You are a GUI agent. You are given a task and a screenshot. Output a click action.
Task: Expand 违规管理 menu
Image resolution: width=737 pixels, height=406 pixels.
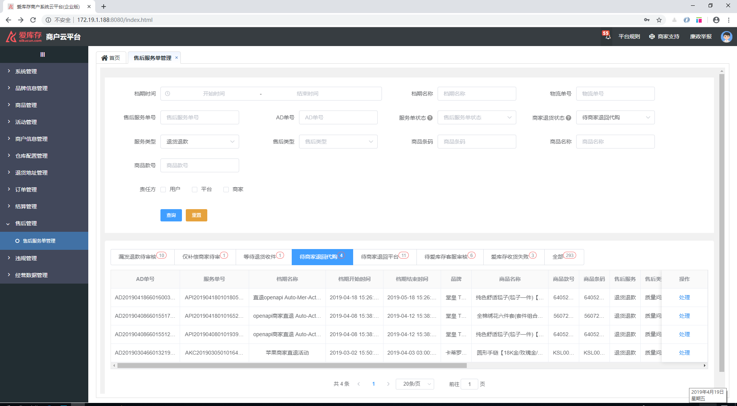[x=44, y=258]
